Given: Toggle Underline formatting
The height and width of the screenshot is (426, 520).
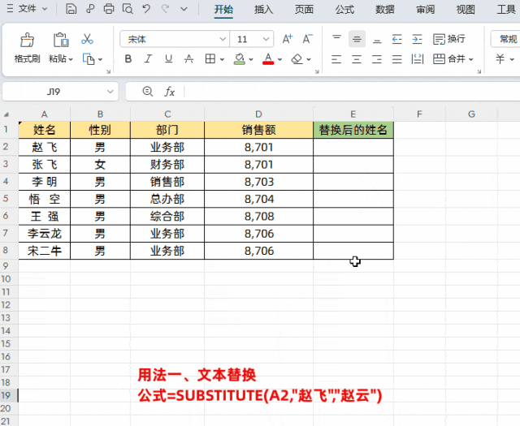Looking at the screenshot, I should [168, 59].
